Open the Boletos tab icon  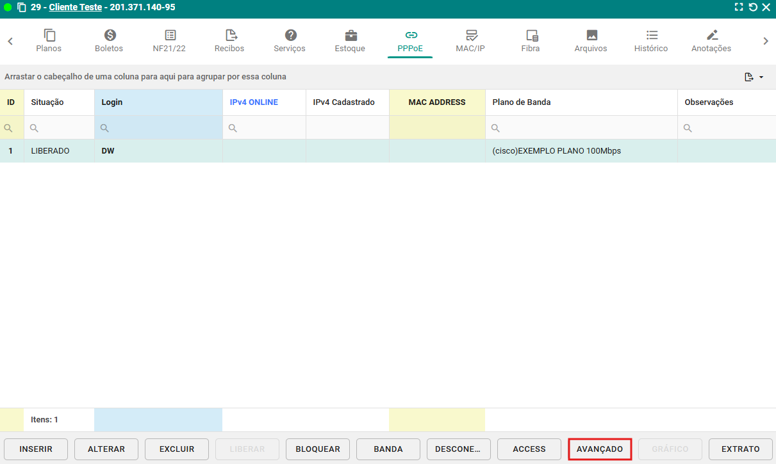coord(109,35)
